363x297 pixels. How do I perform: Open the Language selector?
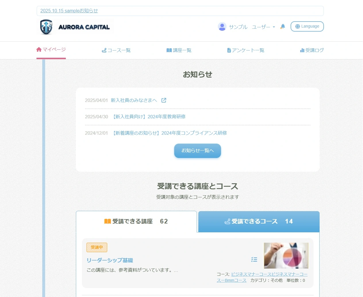[307, 26]
